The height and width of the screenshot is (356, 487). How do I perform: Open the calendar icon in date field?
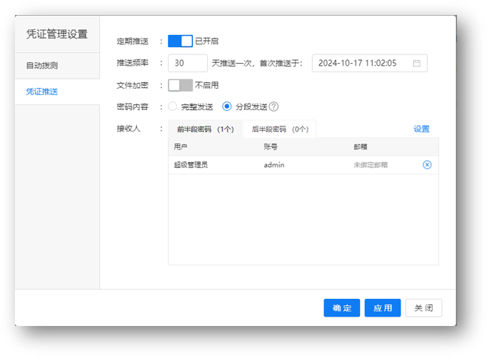(x=417, y=63)
